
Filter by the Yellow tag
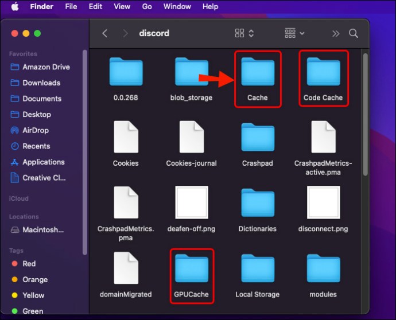tap(28, 295)
